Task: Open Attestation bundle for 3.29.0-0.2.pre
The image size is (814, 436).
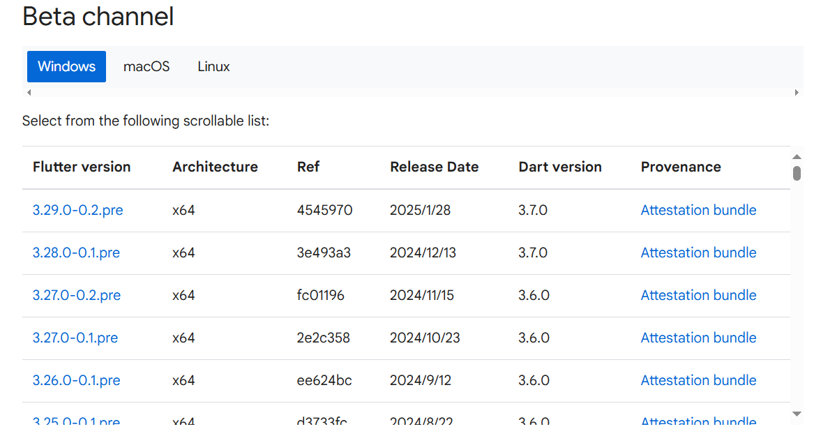Action: pyautogui.click(x=698, y=210)
